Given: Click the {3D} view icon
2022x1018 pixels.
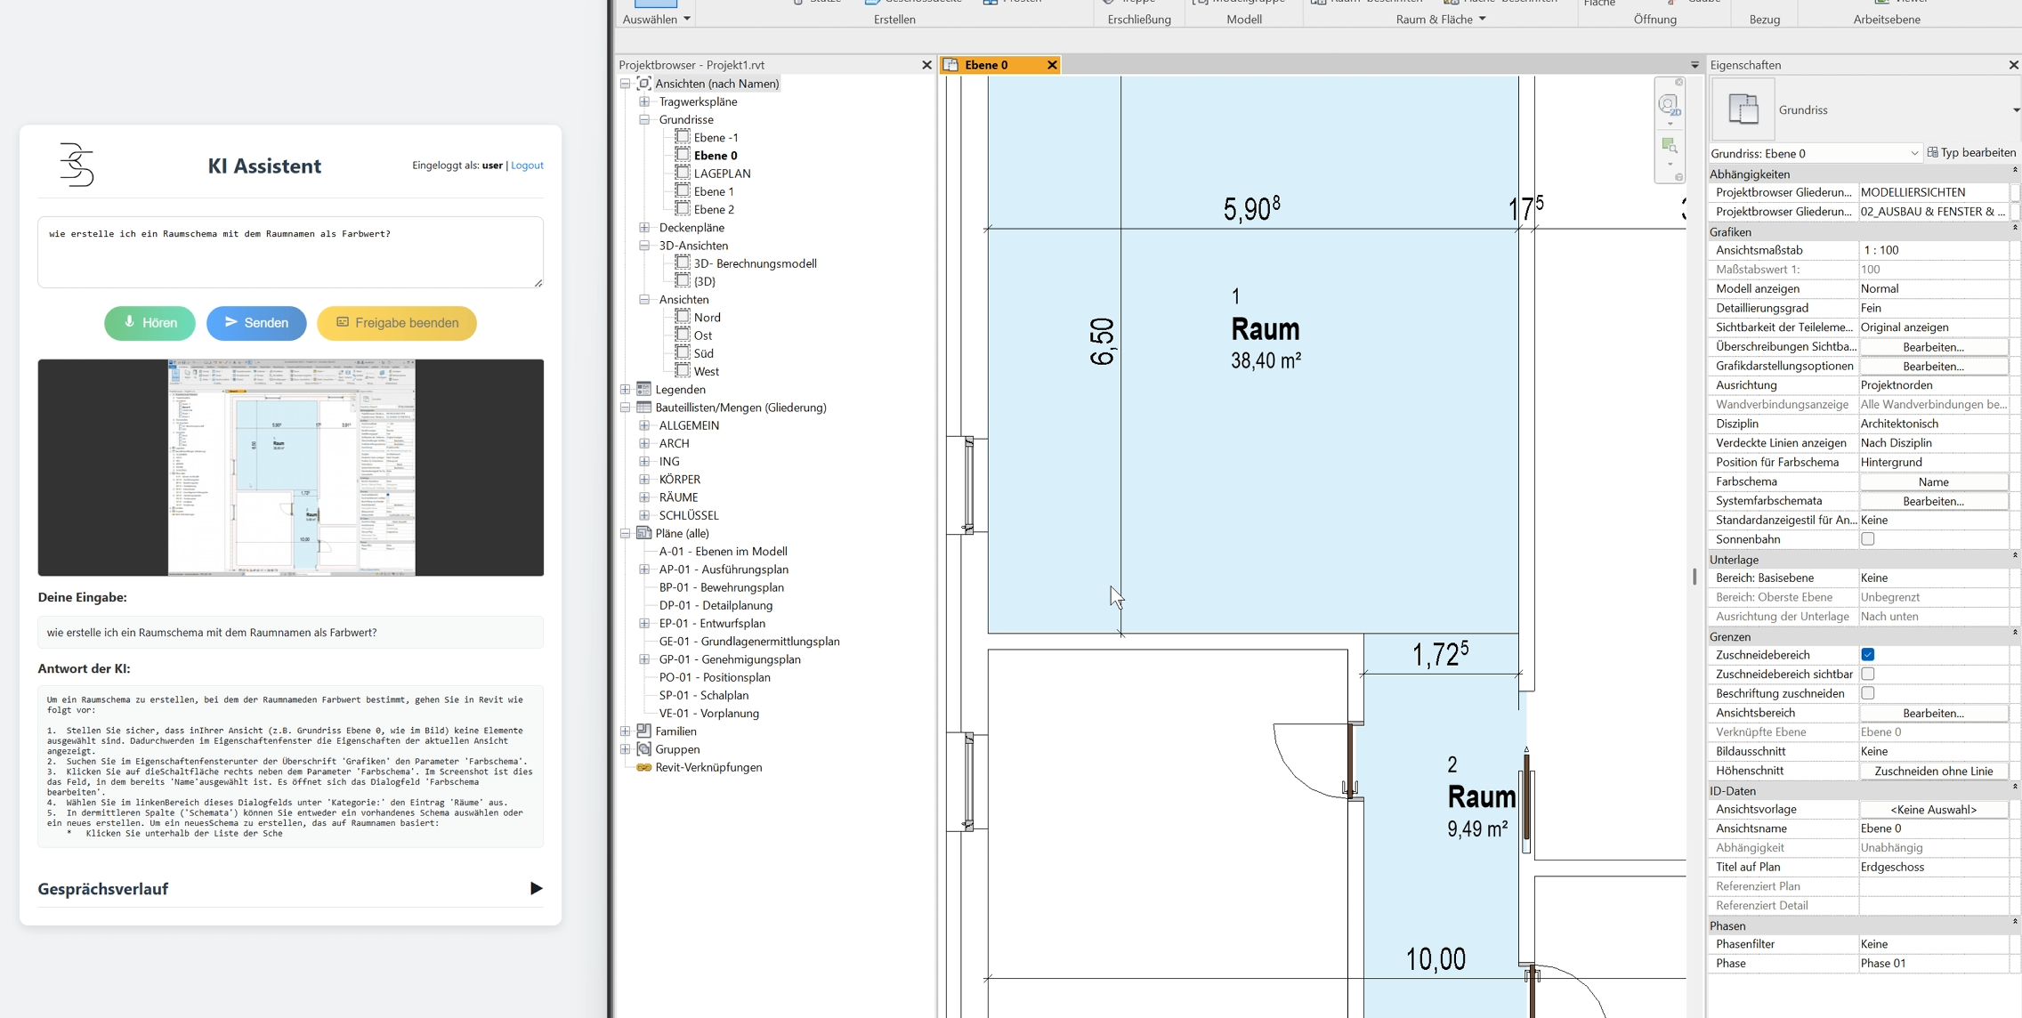Looking at the screenshot, I should click(x=683, y=281).
